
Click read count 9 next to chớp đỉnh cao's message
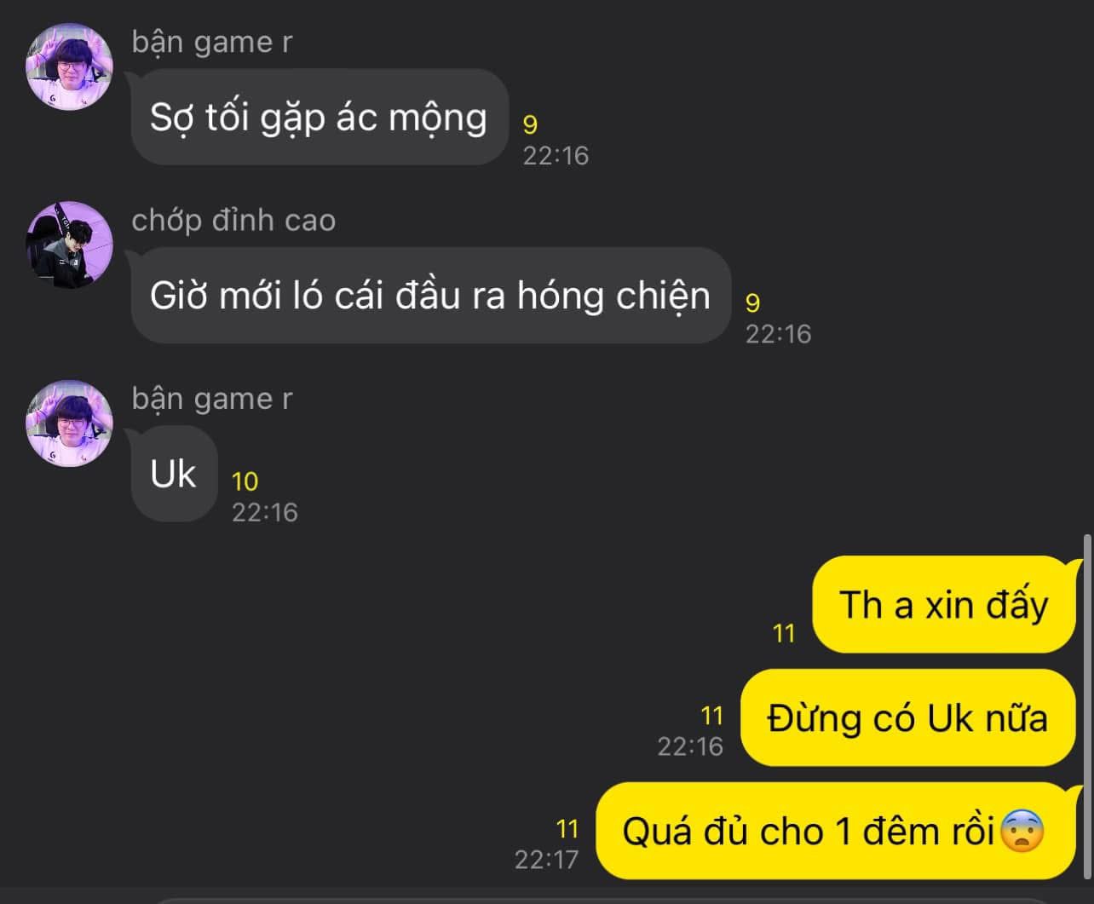point(753,303)
